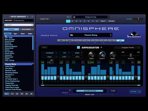The width and height of the screenshot is (148, 111).
Task: Click the arpeggiator RESET button
Action: pos(44,47)
